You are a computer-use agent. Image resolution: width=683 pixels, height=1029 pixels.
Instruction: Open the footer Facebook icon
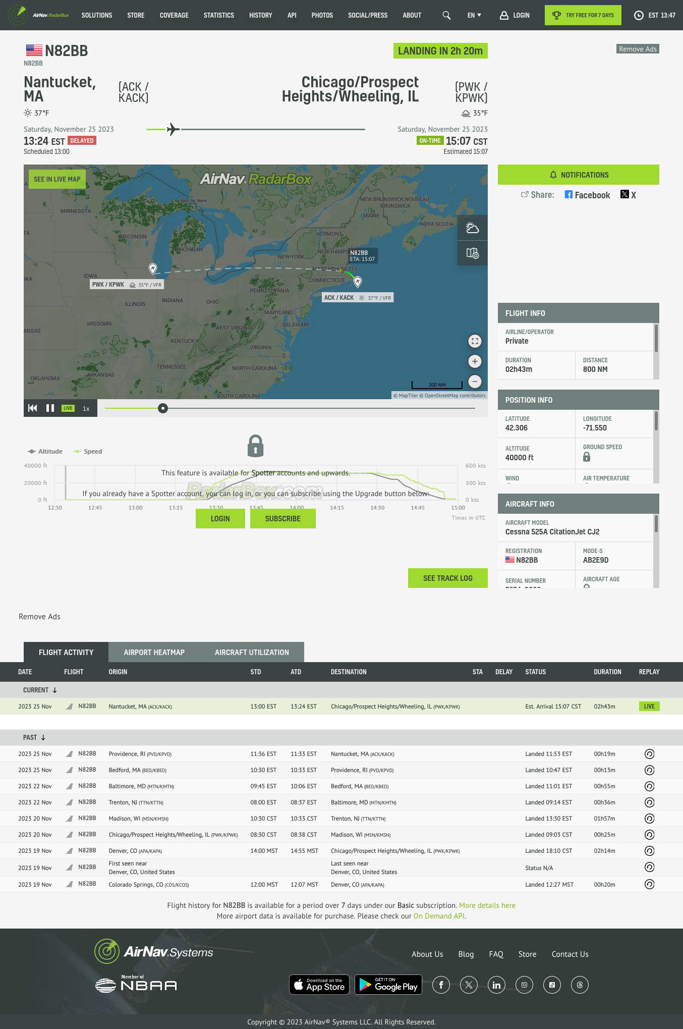click(x=441, y=985)
